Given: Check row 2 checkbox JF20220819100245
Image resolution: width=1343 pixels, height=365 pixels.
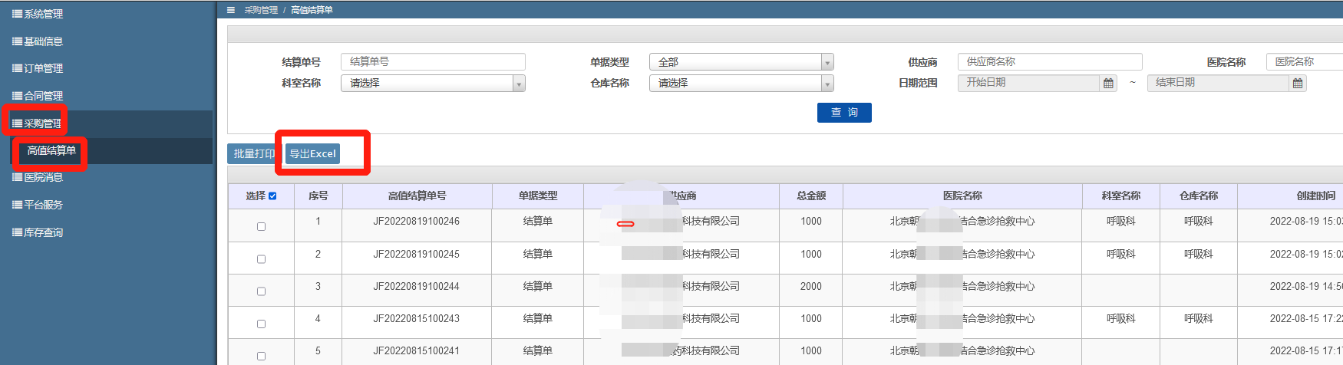Looking at the screenshot, I should pyautogui.click(x=261, y=259).
